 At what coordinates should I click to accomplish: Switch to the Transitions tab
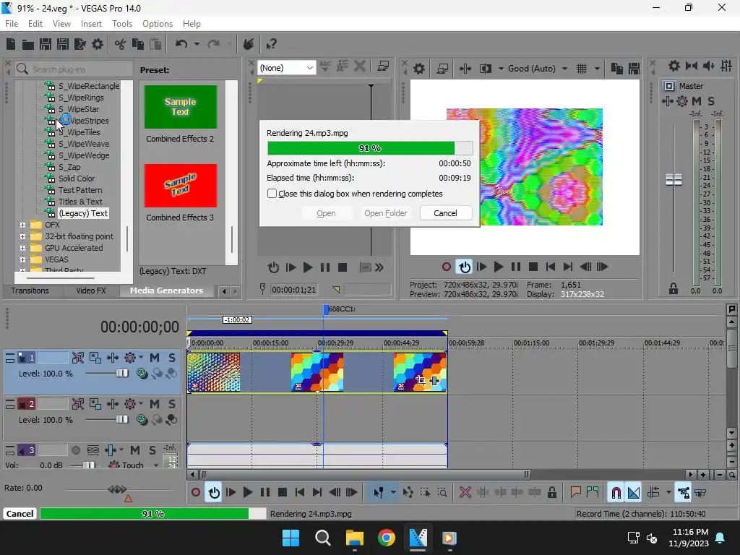coord(30,291)
